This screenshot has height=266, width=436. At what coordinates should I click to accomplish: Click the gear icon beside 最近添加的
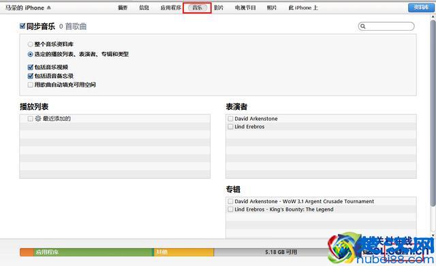(x=38, y=119)
